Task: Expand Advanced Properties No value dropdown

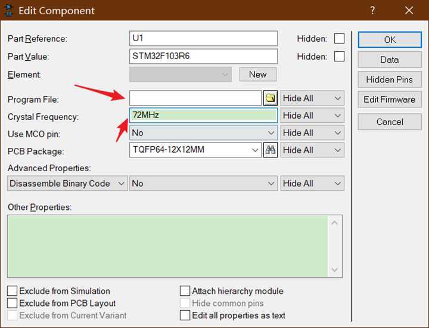Action: (203, 183)
